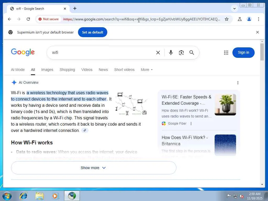Switch to the Shopping tab
This screenshot has width=268, height=201.
tap(67, 70)
